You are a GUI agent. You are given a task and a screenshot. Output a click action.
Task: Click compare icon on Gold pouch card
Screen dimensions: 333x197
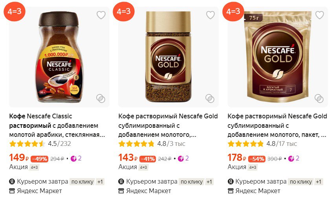(320, 98)
